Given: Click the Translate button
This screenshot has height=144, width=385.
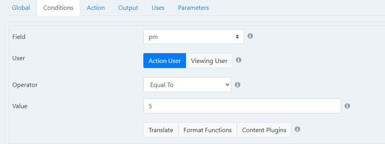Looking at the screenshot, I should (x=161, y=130).
